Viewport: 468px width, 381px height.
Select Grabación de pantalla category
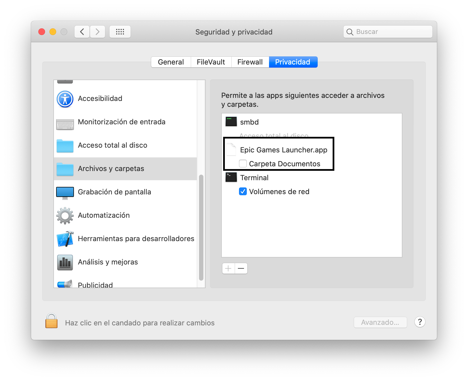(x=125, y=192)
